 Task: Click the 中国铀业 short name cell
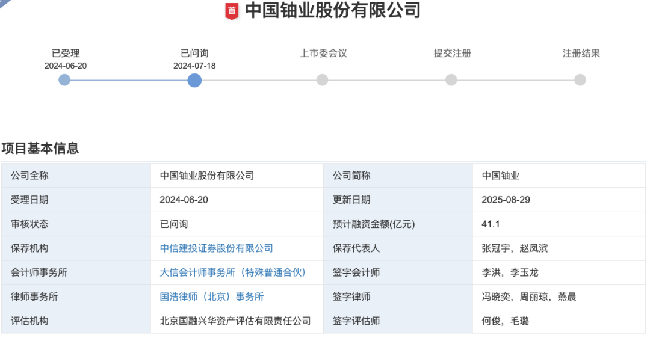(559, 176)
